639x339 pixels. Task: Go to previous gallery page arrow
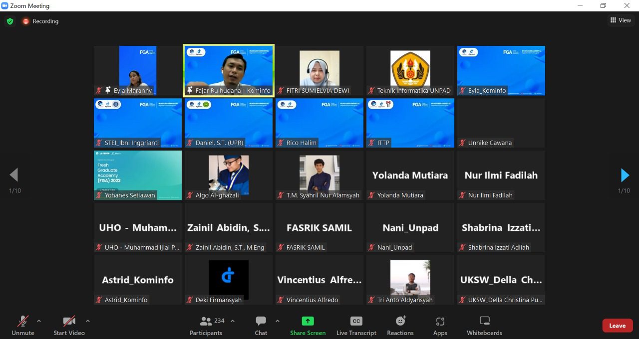tap(14, 175)
